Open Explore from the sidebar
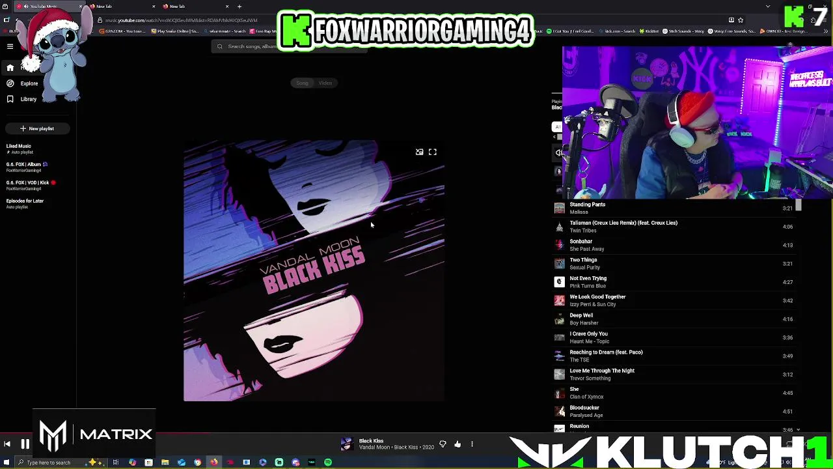The image size is (833, 469). (x=29, y=83)
